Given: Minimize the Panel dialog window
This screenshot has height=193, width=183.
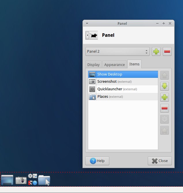Looking at the screenshot, I should coord(157,23).
